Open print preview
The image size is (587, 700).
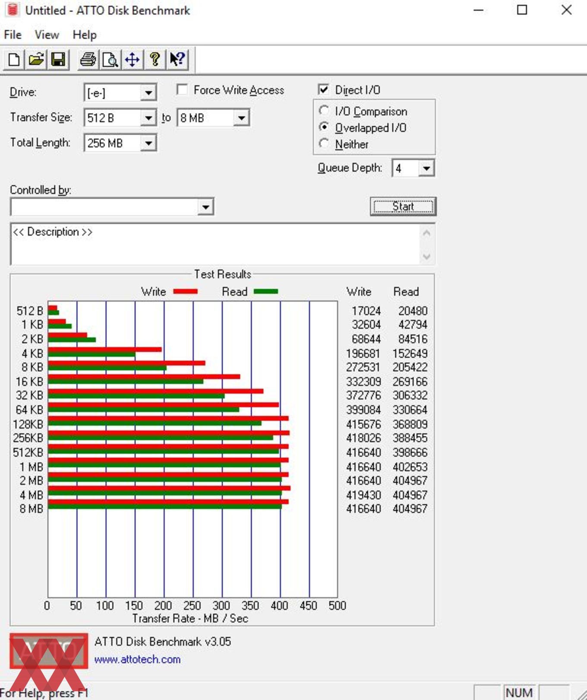(x=110, y=59)
